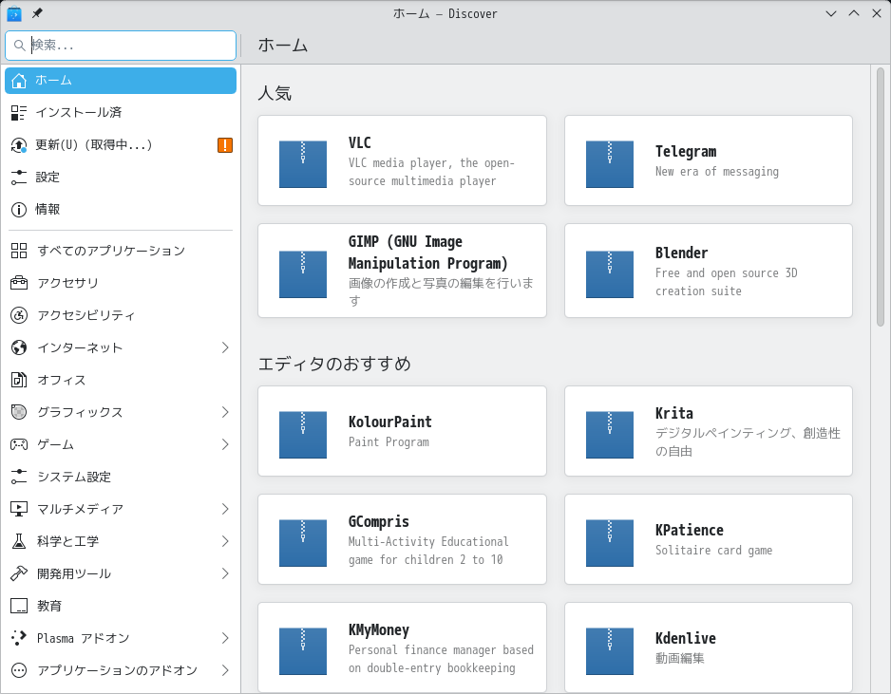891x694 pixels.
Task: Click the System Settings (システム設定) sliders icon
Action: click(19, 477)
